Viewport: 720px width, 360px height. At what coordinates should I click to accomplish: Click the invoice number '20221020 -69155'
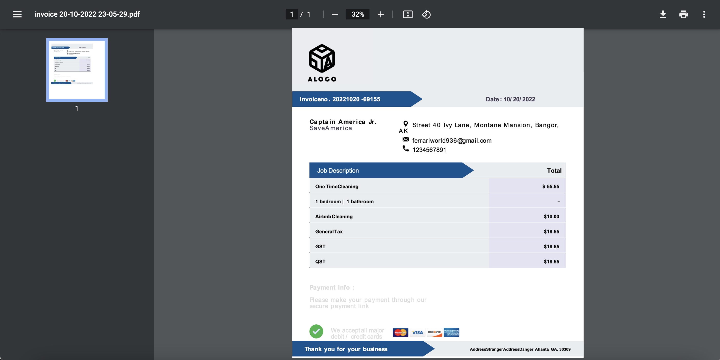356,99
